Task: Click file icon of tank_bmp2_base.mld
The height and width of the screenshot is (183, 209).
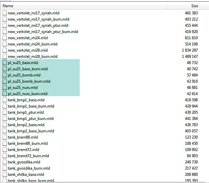Action: click(x=5, y=125)
